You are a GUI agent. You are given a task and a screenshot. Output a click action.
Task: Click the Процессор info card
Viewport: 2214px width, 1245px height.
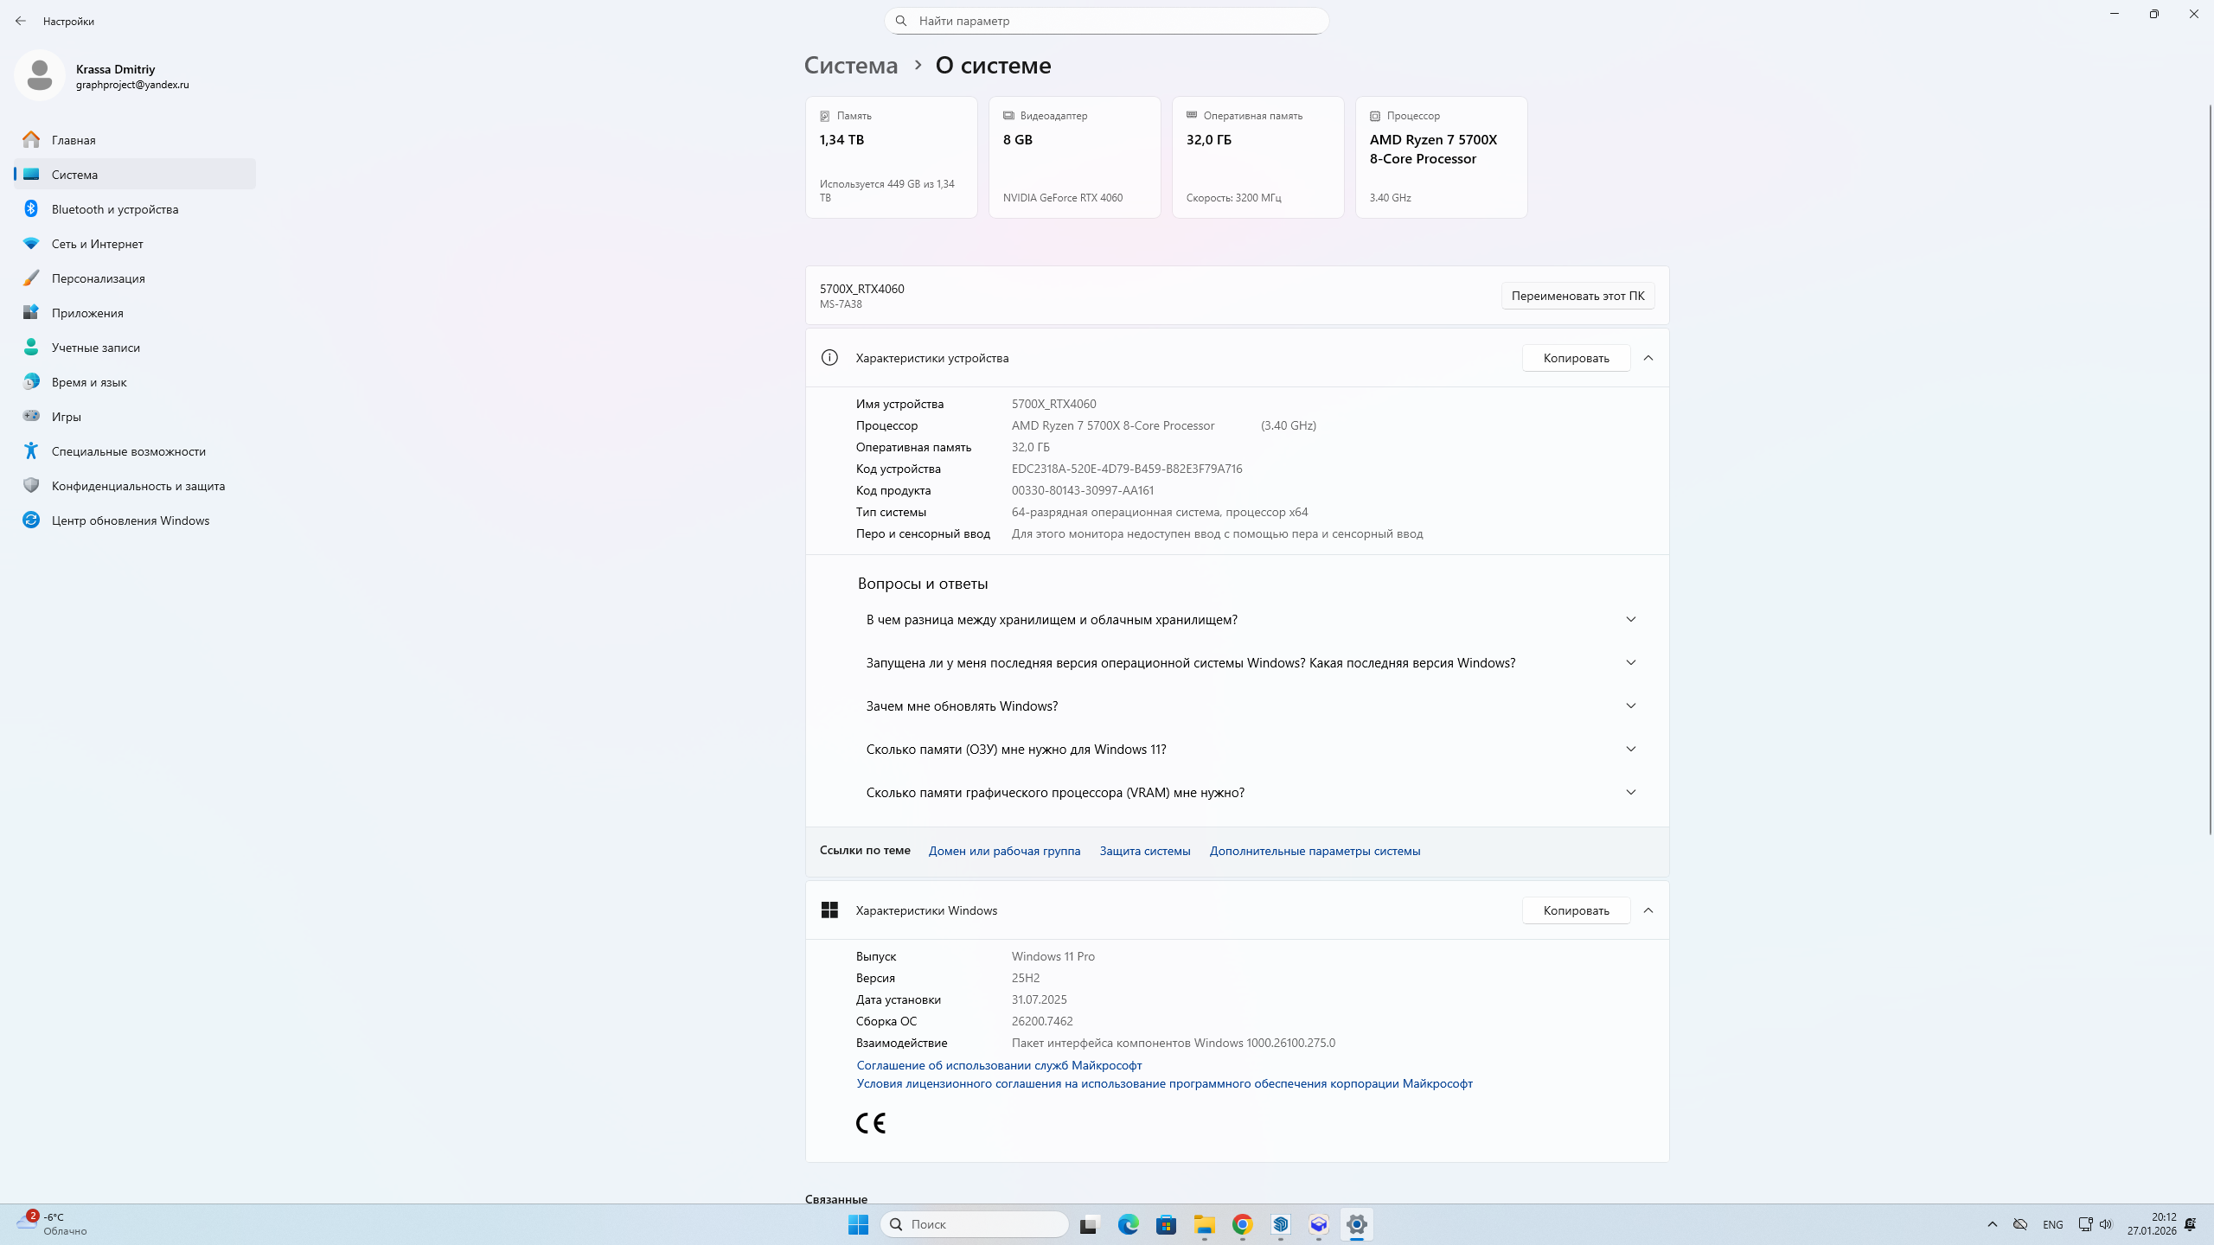click(1441, 157)
